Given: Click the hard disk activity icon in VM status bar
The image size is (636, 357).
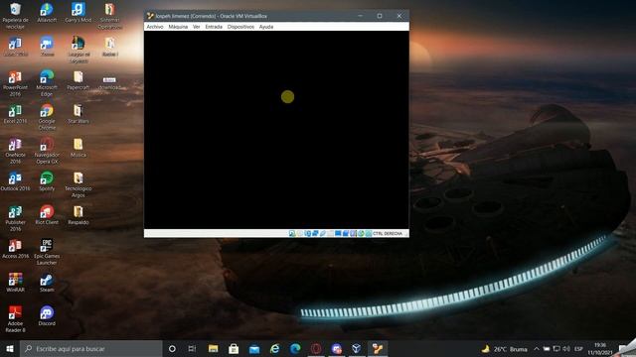Looking at the screenshot, I should [291, 234].
